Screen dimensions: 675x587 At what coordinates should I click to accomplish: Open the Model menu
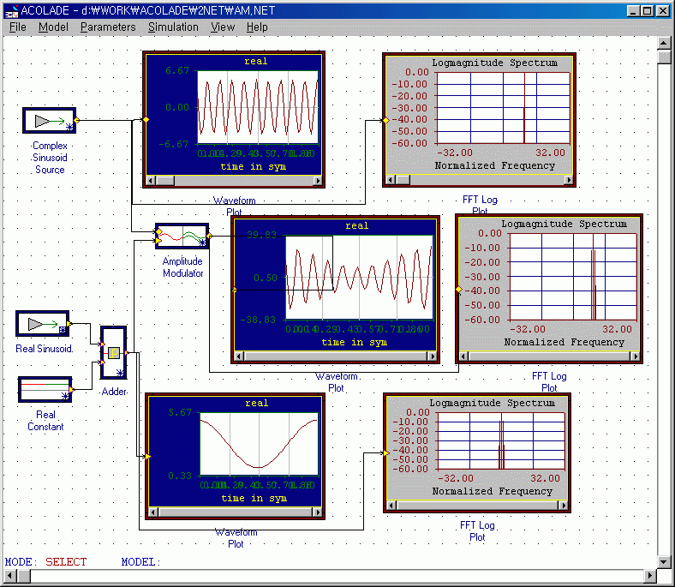pos(53,27)
